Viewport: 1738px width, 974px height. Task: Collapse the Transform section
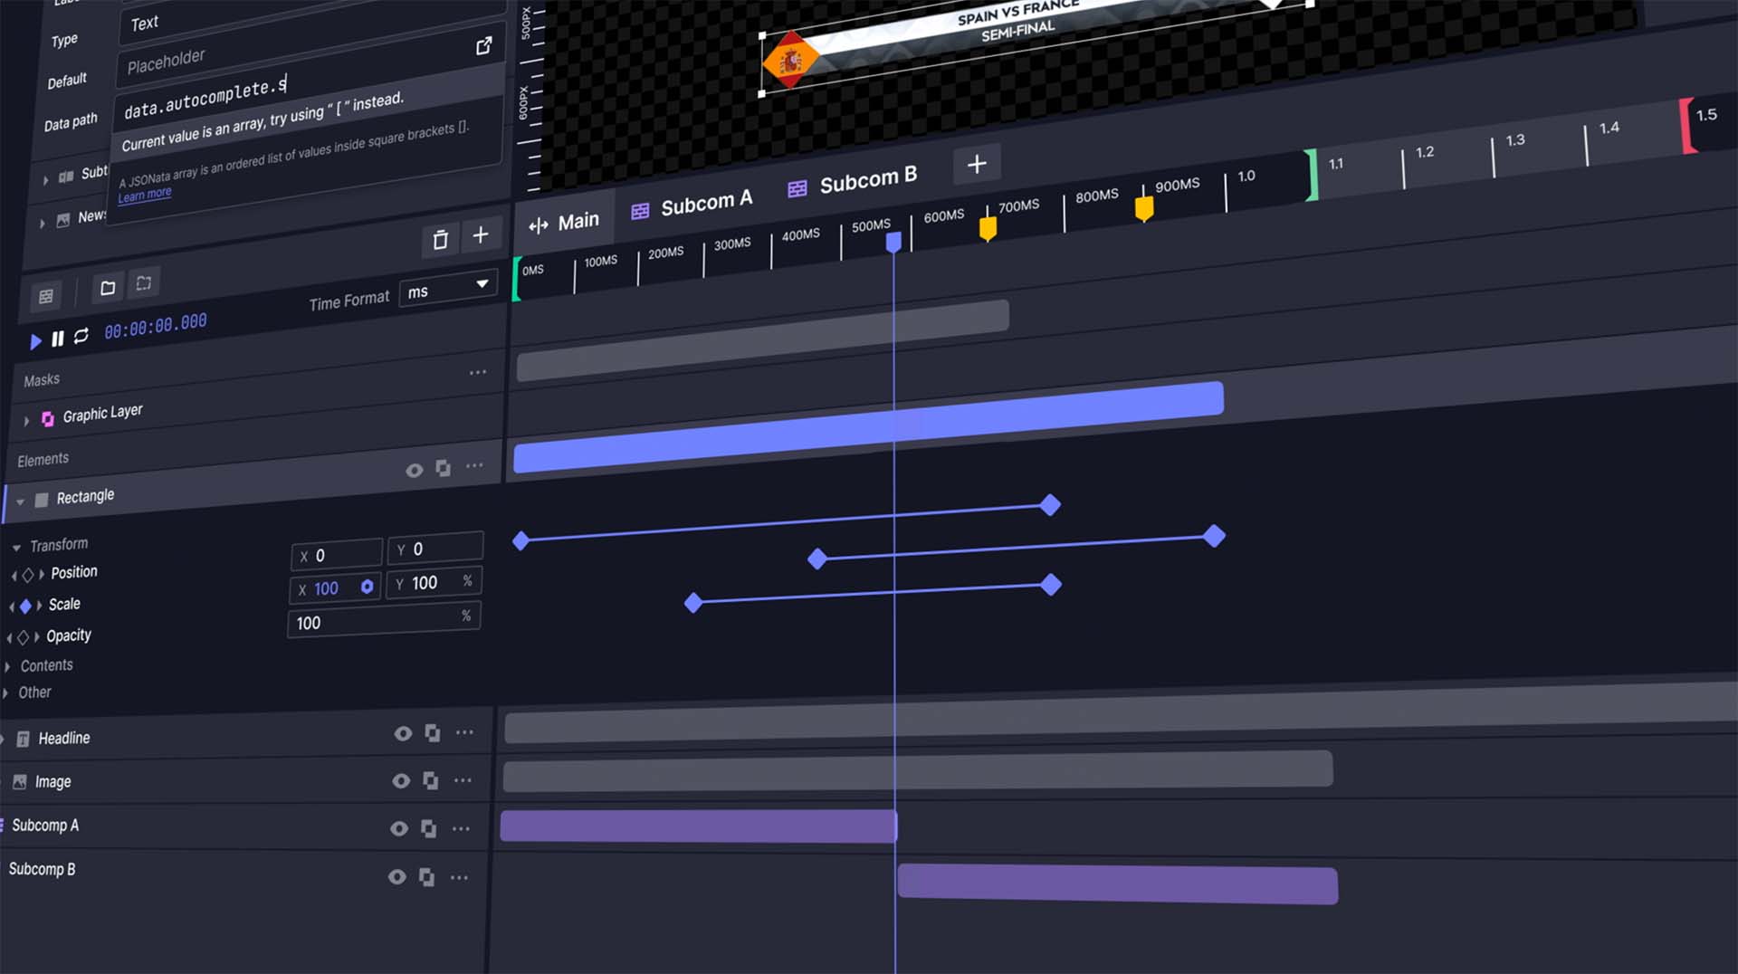[x=16, y=548]
